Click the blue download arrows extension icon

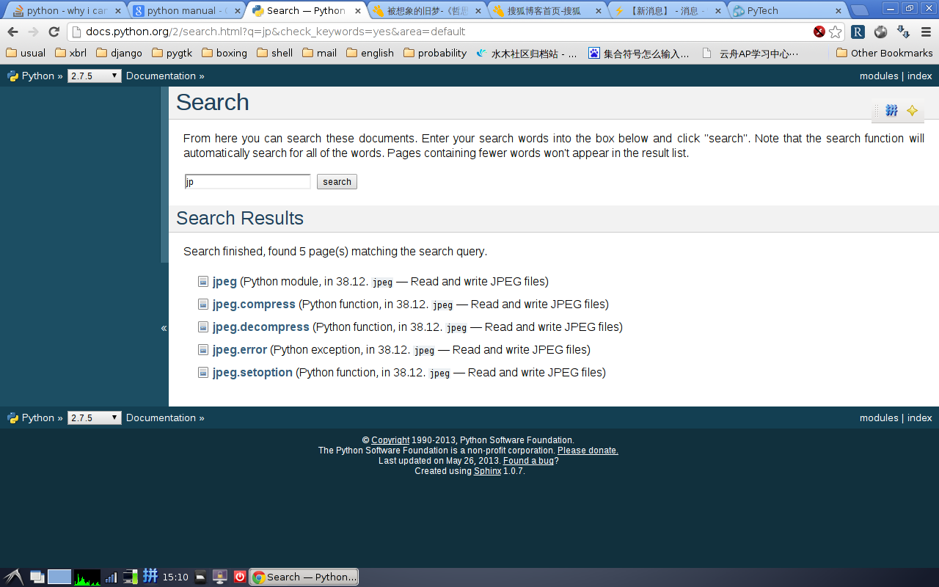point(904,32)
